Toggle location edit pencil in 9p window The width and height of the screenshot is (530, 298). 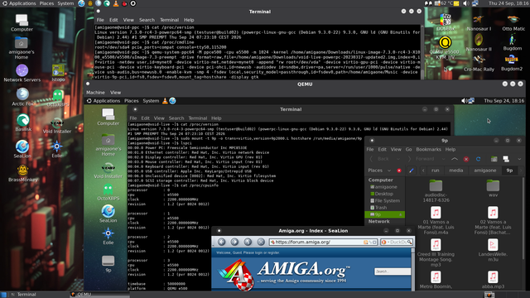tap(411, 171)
